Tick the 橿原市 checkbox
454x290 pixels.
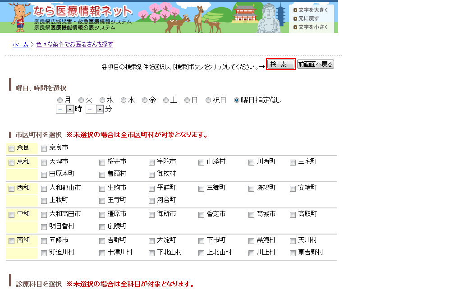(x=102, y=215)
